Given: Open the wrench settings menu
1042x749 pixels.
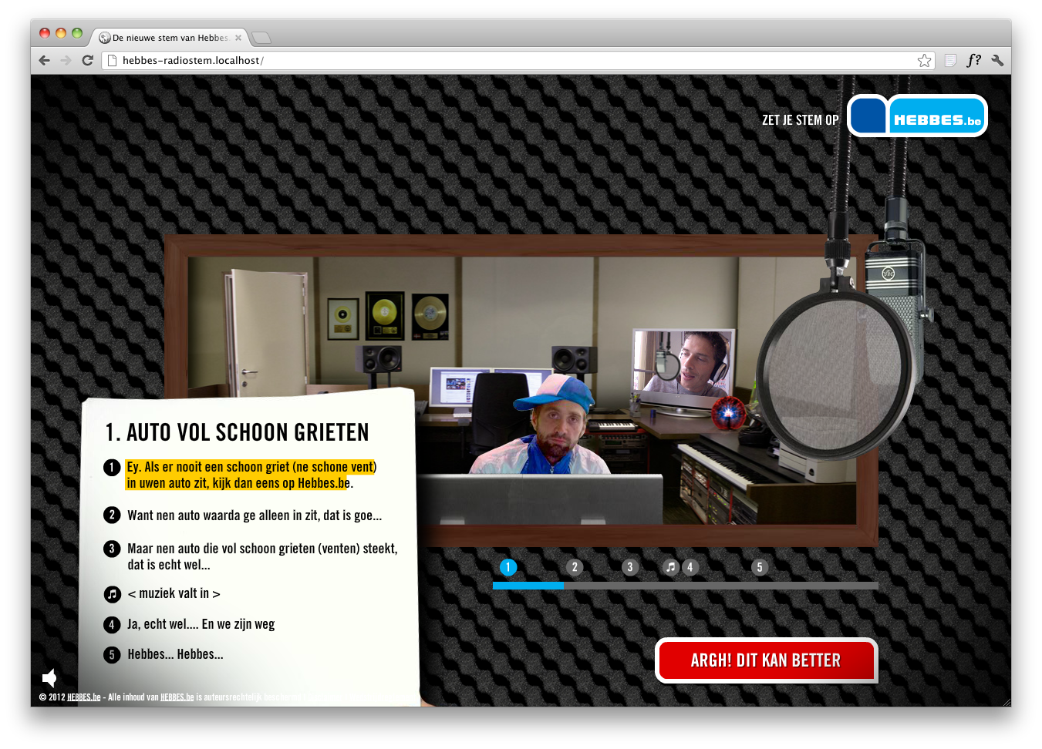Looking at the screenshot, I should point(997,60).
